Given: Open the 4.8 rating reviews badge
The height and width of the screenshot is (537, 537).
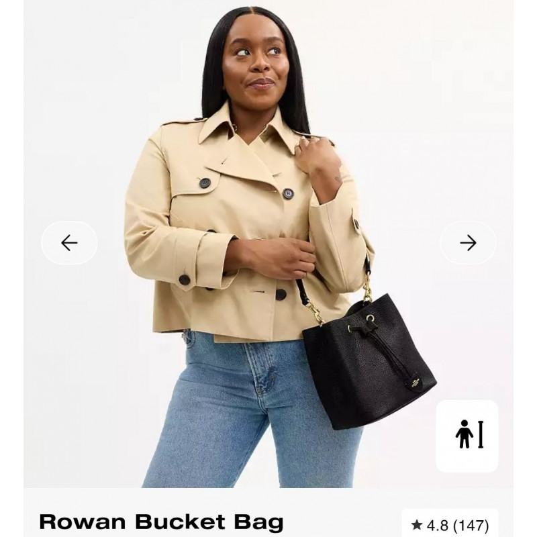Looking at the screenshot, I should pos(450,524).
